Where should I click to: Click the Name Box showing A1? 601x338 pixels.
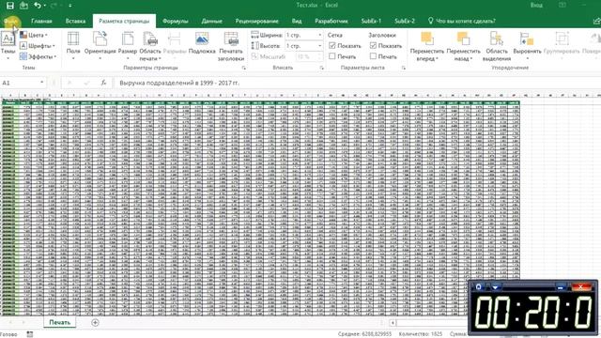click(x=20, y=83)
